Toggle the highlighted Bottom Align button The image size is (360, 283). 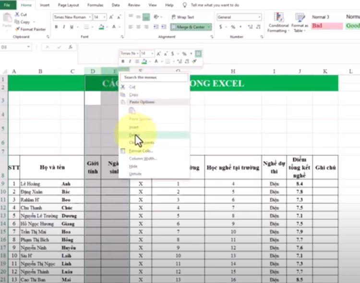click(146, 17)
